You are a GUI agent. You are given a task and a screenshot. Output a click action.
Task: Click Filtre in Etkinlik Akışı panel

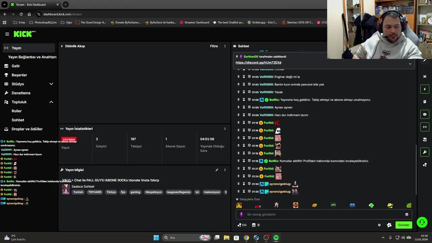click(x=214, y=46)
